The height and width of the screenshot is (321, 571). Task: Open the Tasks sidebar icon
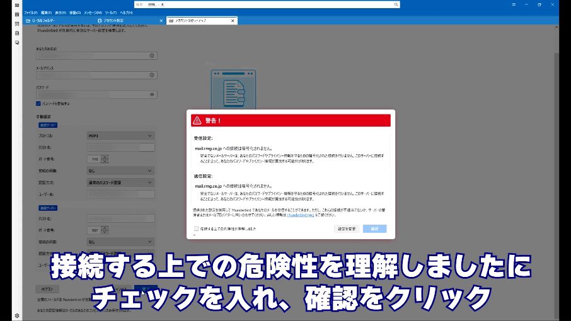click(18, 33)
